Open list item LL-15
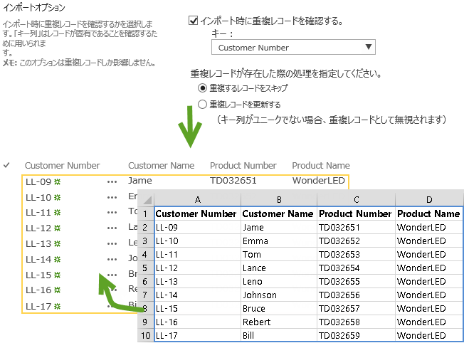 pyautogui.click(x=38, y=275)
